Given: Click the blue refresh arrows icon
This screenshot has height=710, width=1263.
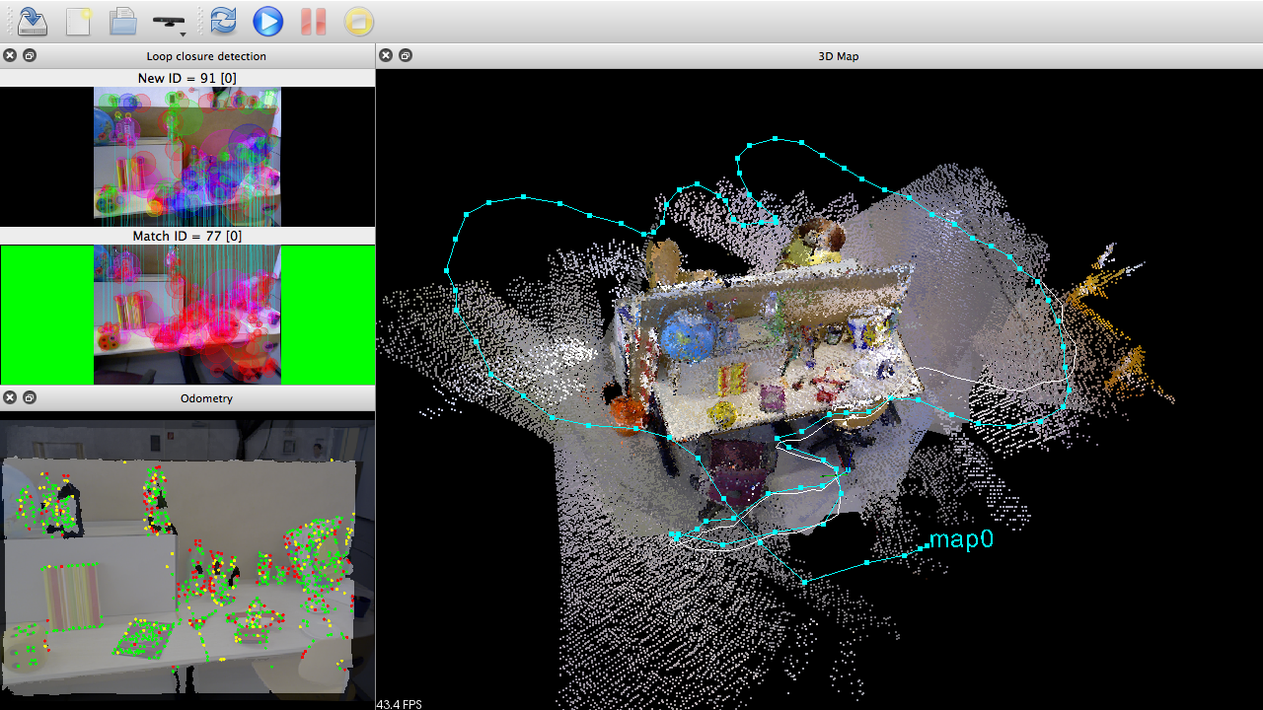Looking at the screenshot, I should point(223,21).
